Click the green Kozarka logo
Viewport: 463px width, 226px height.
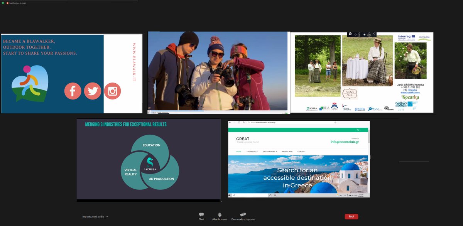coord(410,97)
